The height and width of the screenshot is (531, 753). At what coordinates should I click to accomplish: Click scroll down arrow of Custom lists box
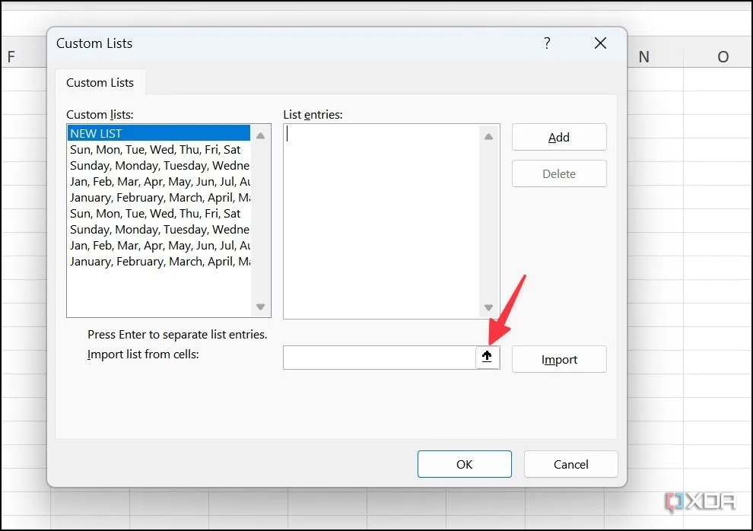(261, 307)
